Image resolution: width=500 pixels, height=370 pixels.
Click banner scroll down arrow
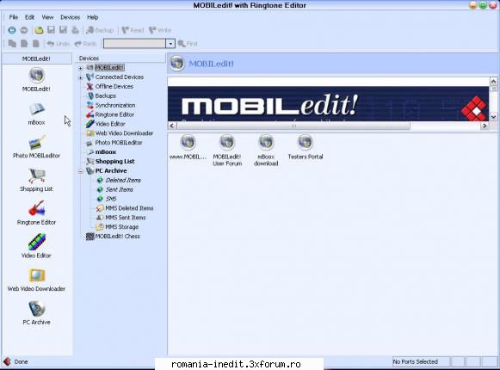pos(493,117)
